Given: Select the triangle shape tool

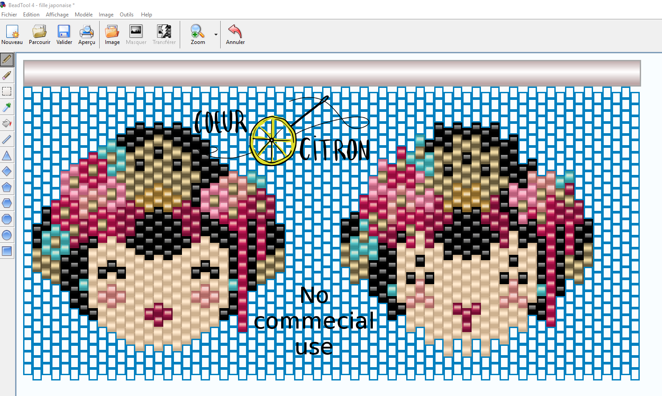Looking at the screenshot, I should coord(7,155).
